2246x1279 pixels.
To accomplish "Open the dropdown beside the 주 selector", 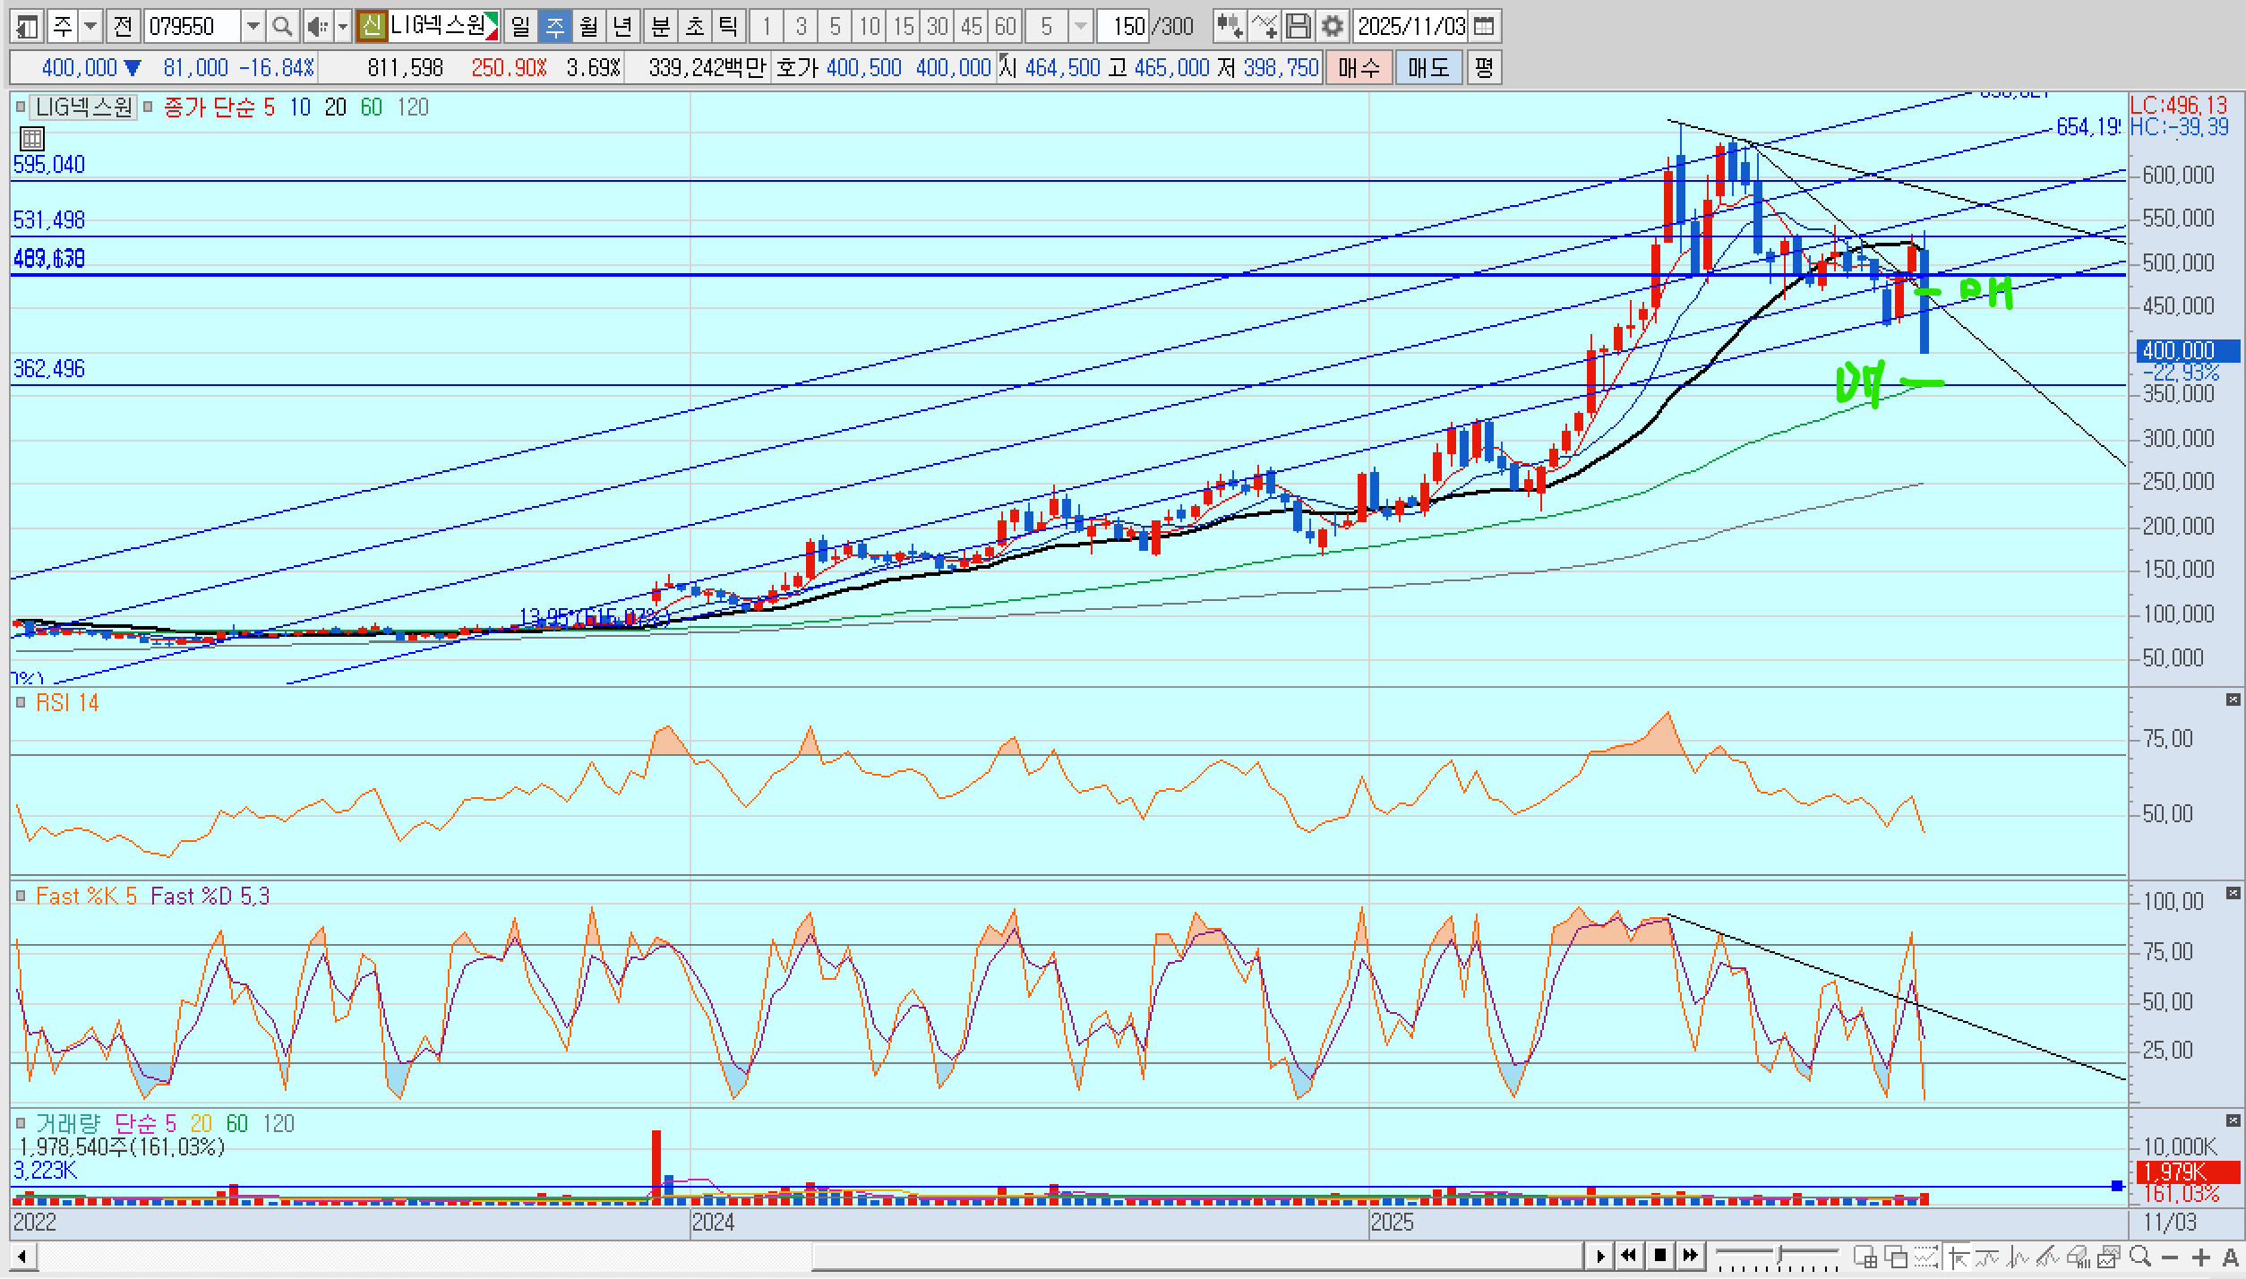I will click(90, 27).
